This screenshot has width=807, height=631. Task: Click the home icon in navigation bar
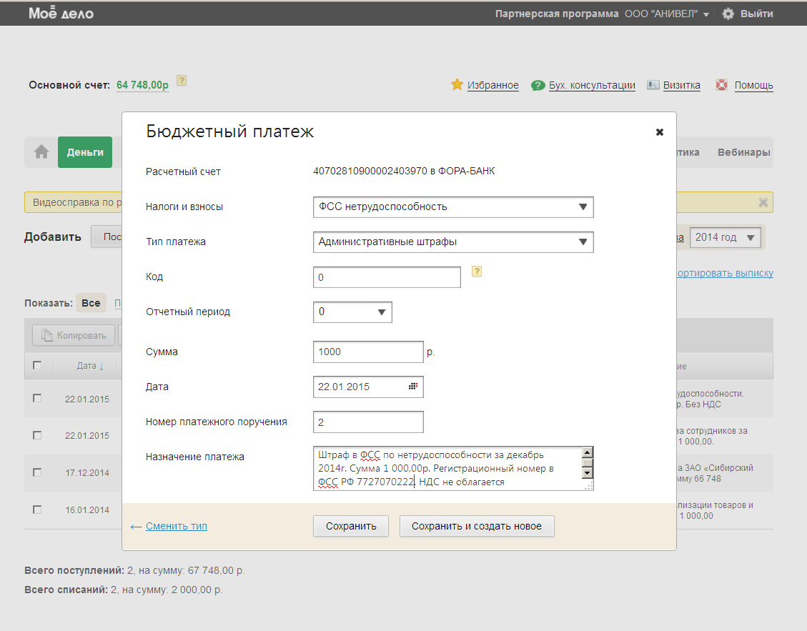click(x=41, y=152)
